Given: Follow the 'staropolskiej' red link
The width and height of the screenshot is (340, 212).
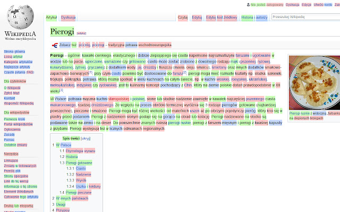Looking at the screenshot, I should (119, 99).
